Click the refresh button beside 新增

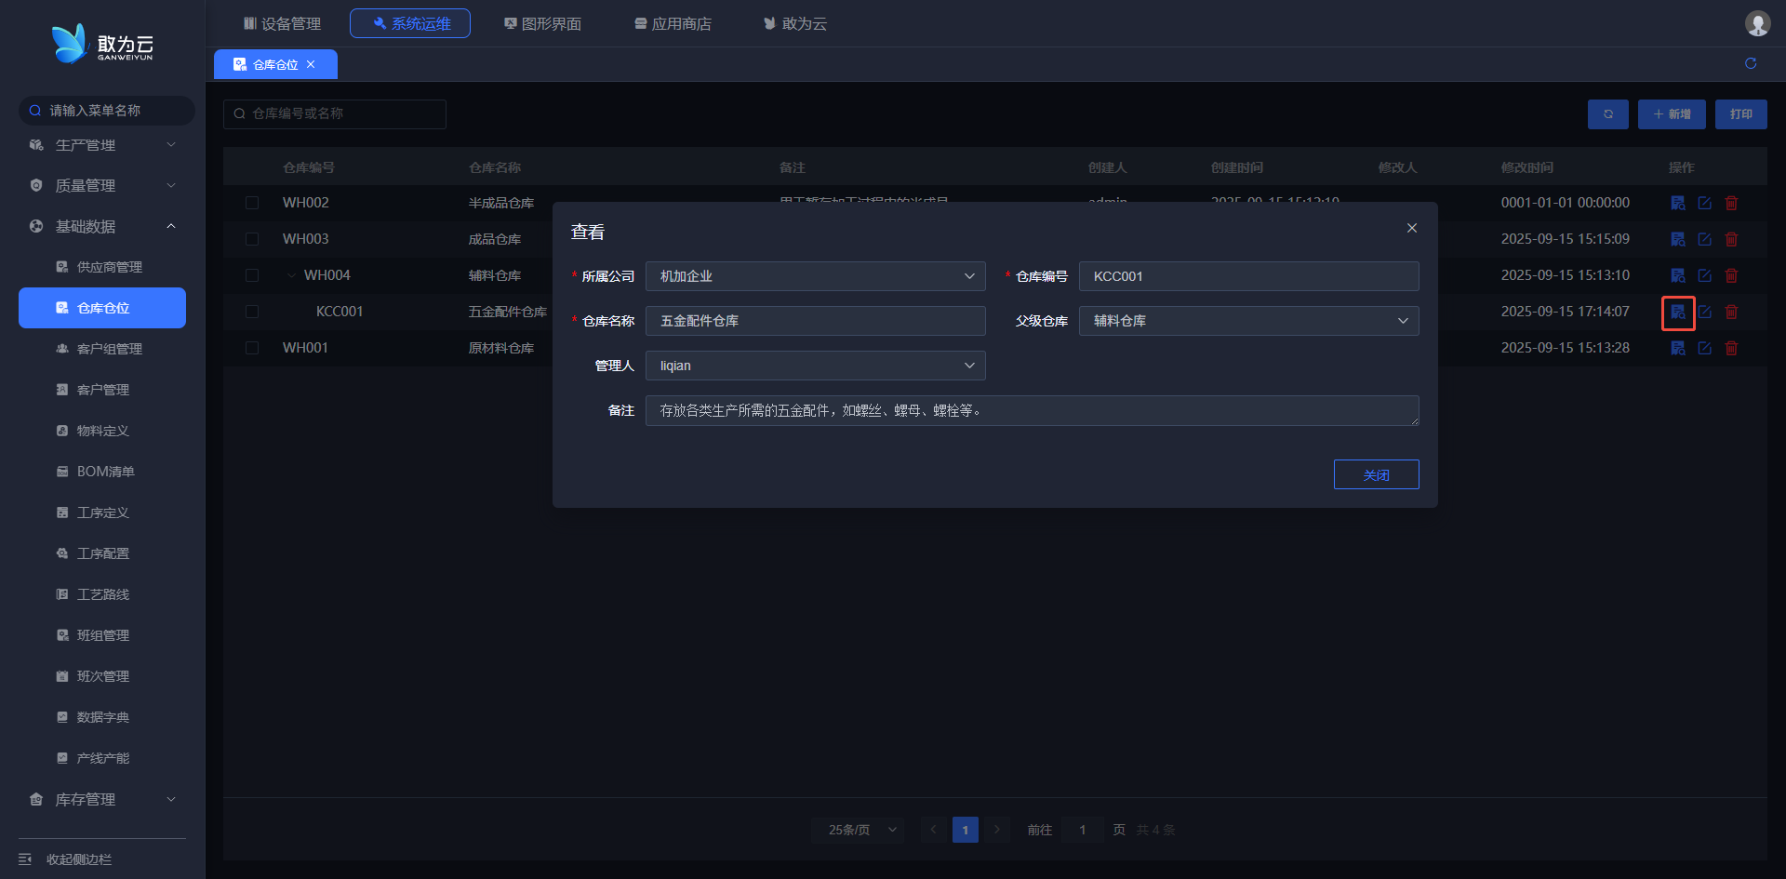coord(1607,114)
